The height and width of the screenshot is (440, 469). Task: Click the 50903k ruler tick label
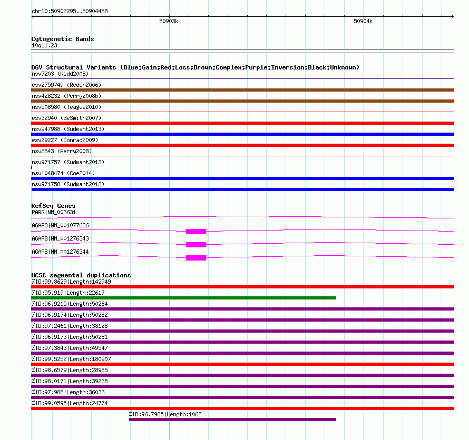[x=169, y=21]
